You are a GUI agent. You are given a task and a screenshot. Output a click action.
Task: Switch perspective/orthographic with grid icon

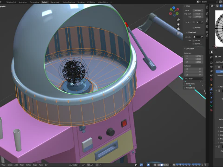coord(178,33)
